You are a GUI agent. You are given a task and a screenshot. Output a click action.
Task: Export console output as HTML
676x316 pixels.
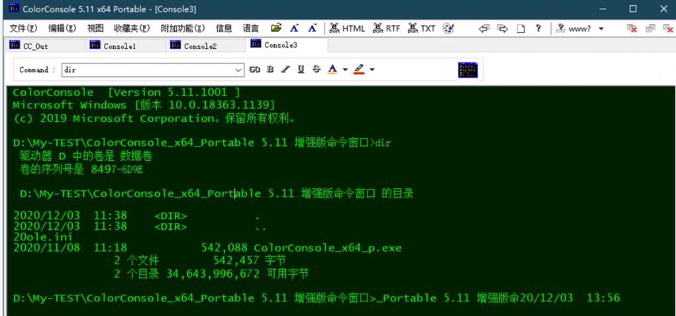[347, 28]
